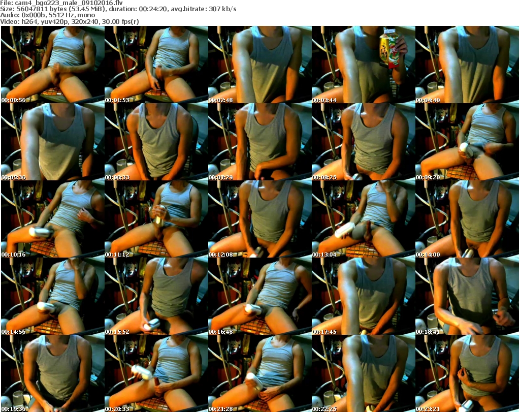The height and width of the screenshot is (412, 520).
Task: Choose the thumbnail stamped 00:16:48
Action: click(259, 296)
